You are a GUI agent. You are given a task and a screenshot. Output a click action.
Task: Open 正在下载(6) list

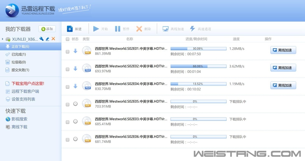tap(30, 46)
